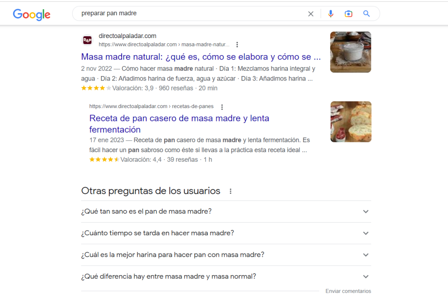Open options menu next to Otras preguntas heading
The image size is (448, 300).
(x=231, y=191)
